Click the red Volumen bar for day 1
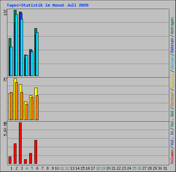176x172 pixels. 10,160
